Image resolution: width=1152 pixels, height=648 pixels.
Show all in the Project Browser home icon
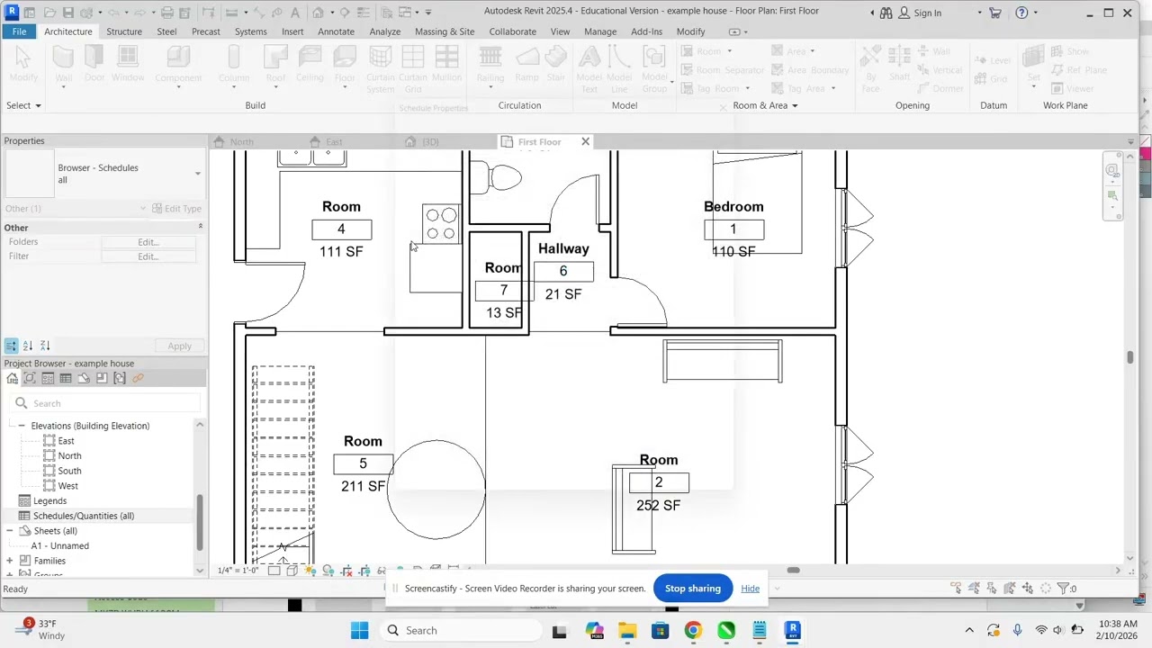click(x=12, y=378)
